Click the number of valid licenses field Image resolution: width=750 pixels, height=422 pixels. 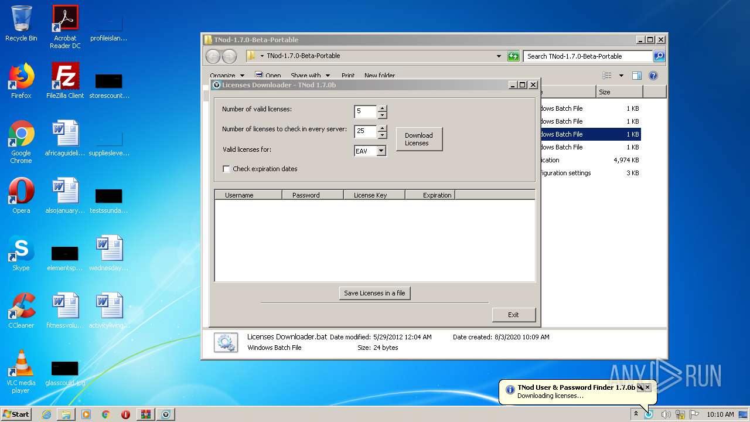coord(366,111)
